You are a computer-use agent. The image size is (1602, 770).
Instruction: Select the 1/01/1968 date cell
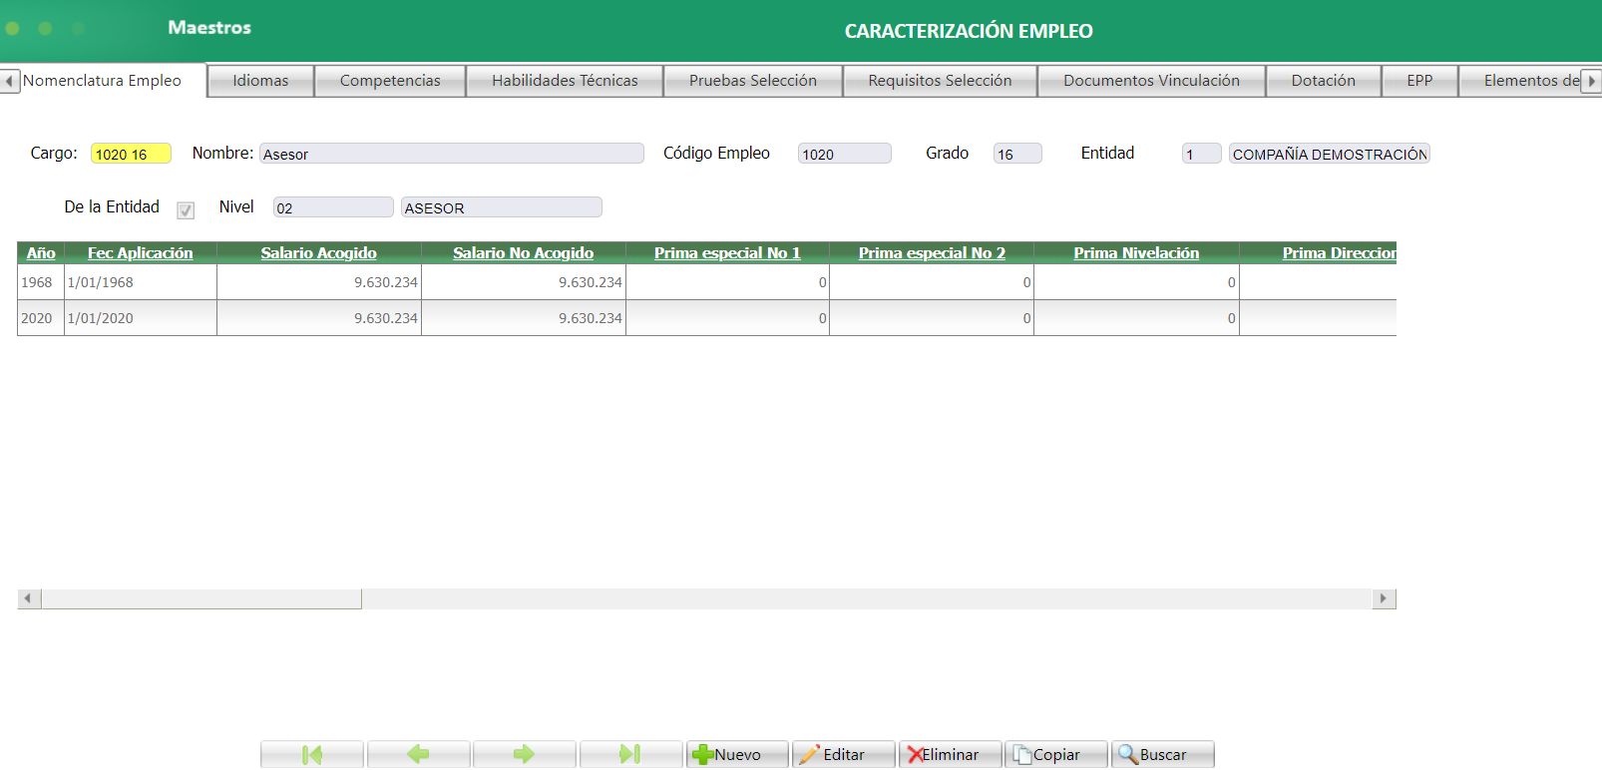coord(141,282)
